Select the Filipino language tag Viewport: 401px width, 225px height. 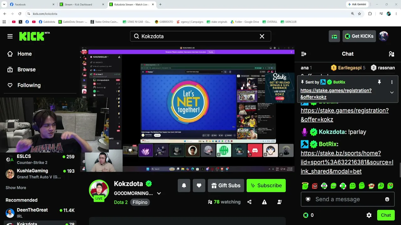tap(140, 202)
